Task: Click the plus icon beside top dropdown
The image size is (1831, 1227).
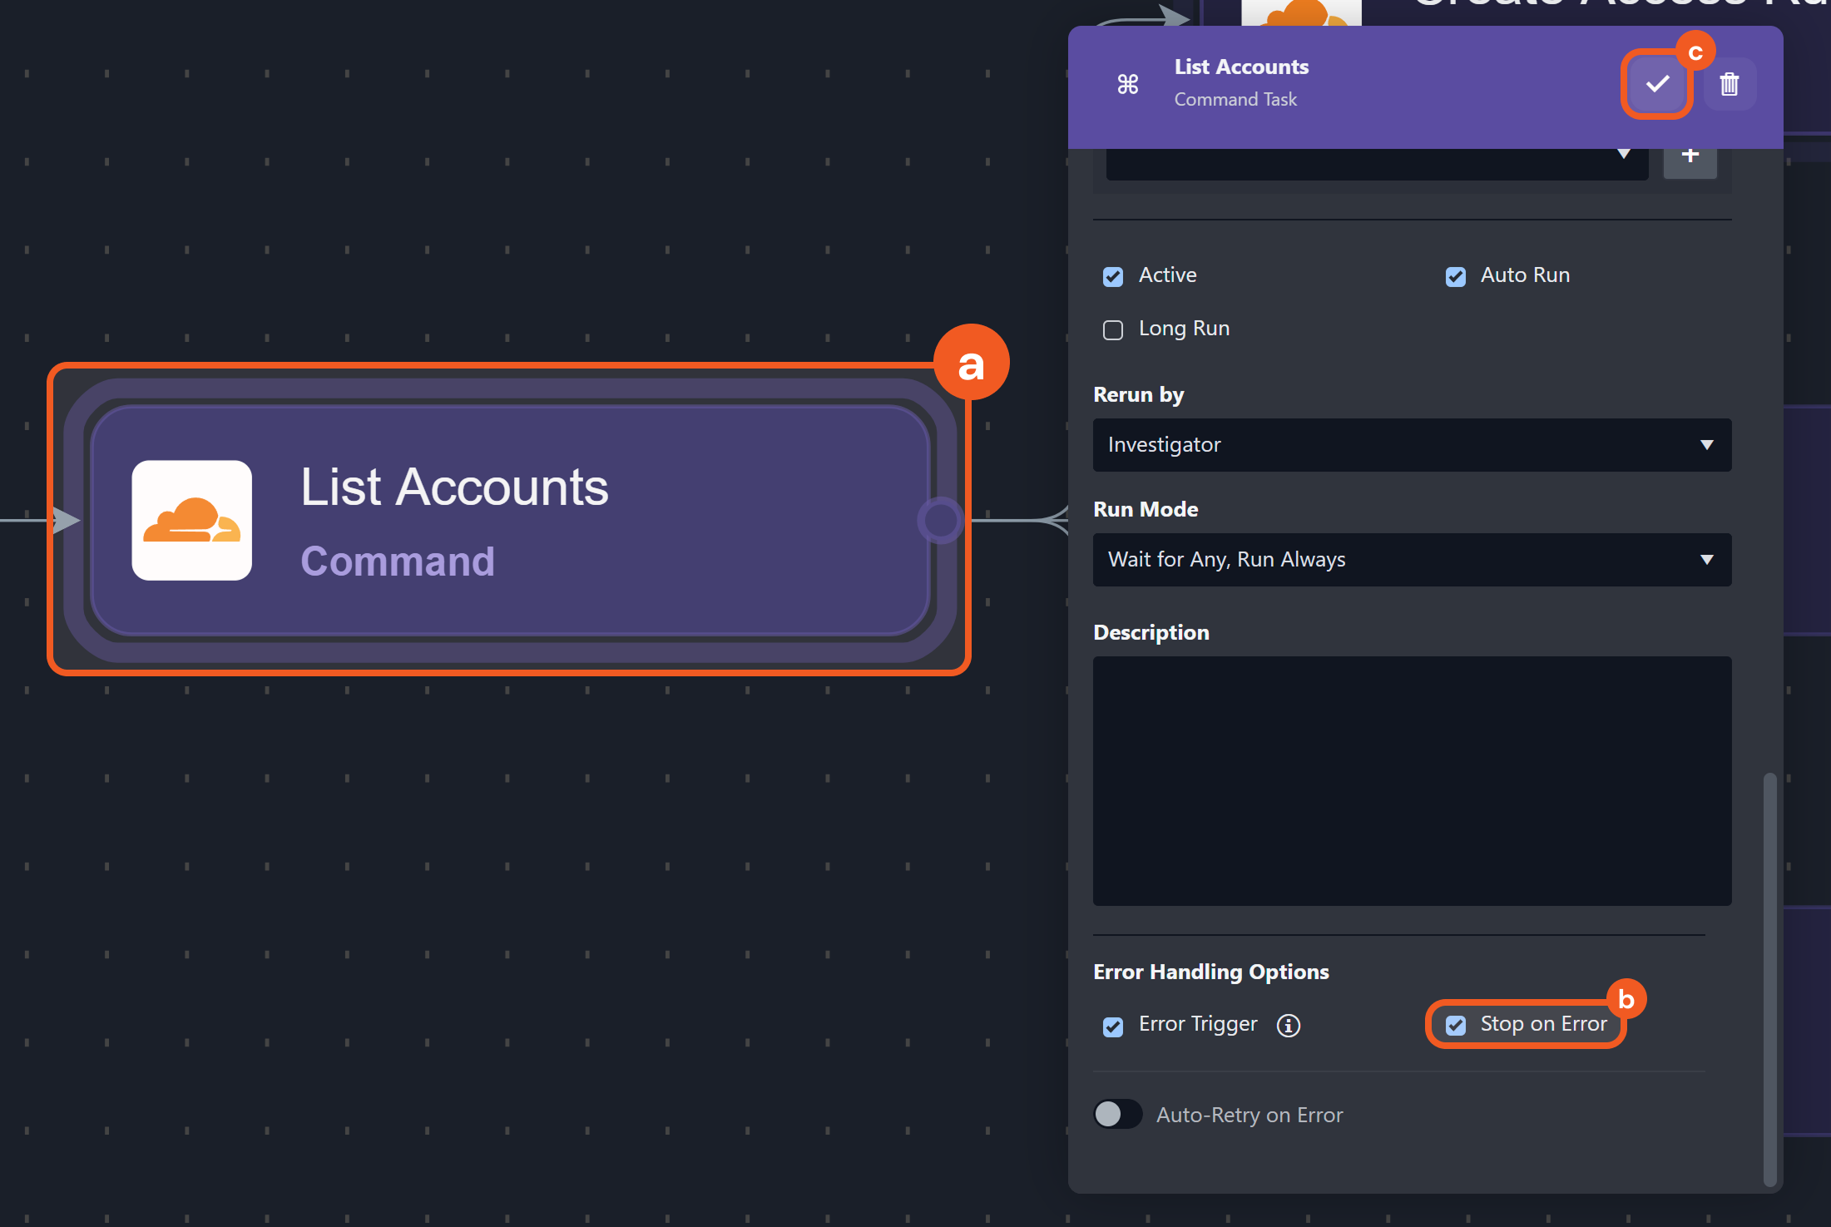Action: click(1690, 156)
